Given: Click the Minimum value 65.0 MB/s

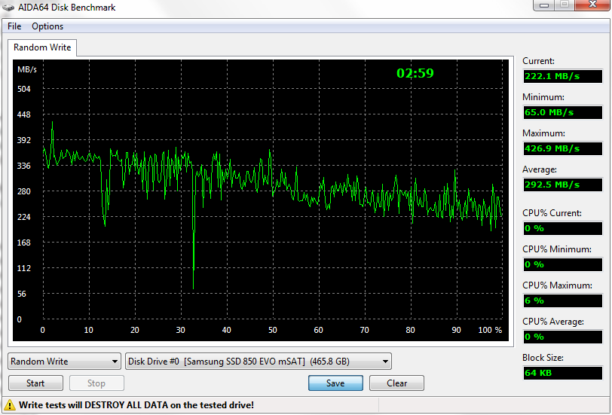Looking at the screenshot, I should coord(563,112).
